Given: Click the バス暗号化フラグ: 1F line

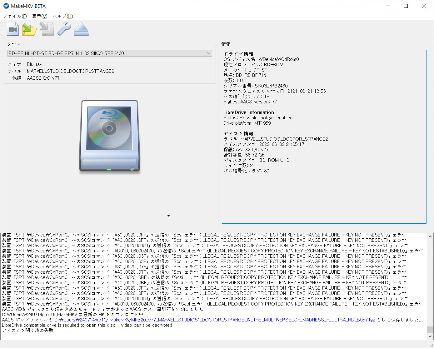Looking at the screenshot, I should tap(246, 97).
